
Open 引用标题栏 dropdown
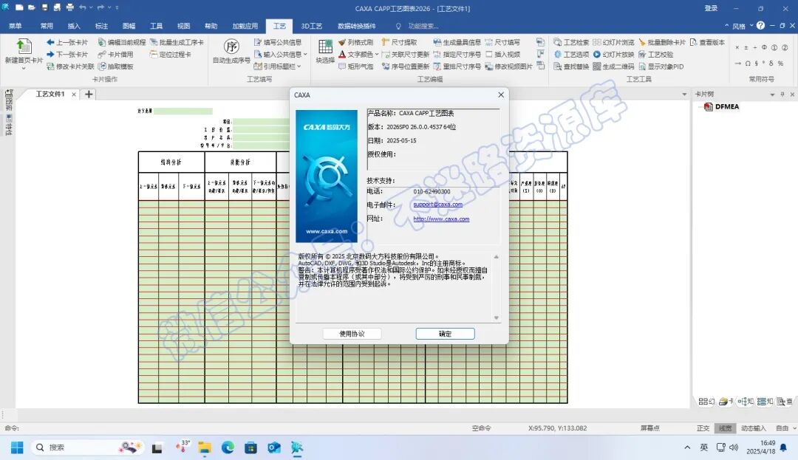click(299, 66)
